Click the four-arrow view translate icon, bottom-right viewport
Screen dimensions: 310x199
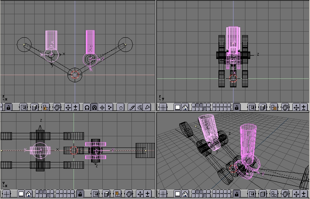pyautogui.click(x=296, y=194)
